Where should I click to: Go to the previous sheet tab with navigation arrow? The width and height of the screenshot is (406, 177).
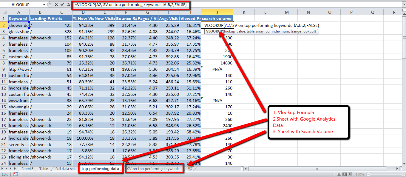tap(7, 169)
